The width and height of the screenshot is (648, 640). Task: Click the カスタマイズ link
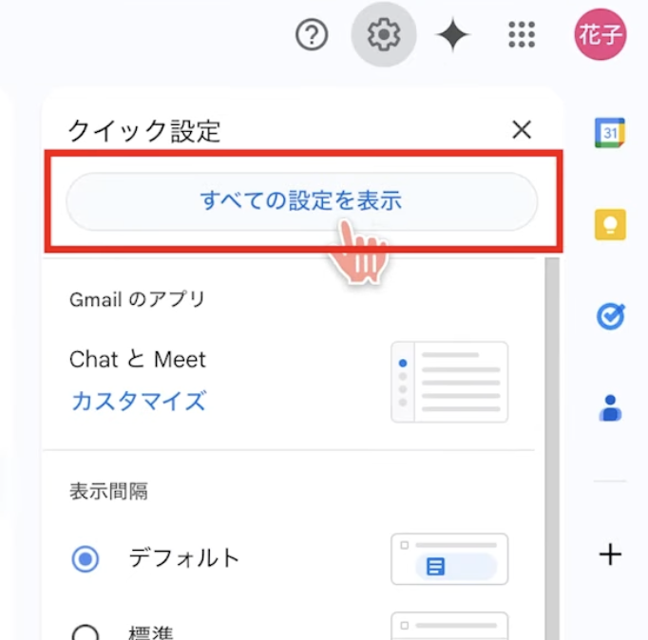pos(138,401)
